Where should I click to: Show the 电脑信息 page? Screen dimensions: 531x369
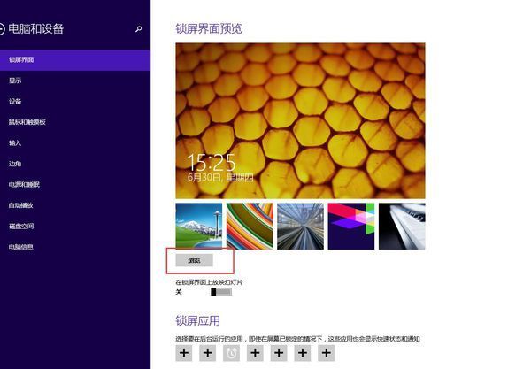pos(75,247)
